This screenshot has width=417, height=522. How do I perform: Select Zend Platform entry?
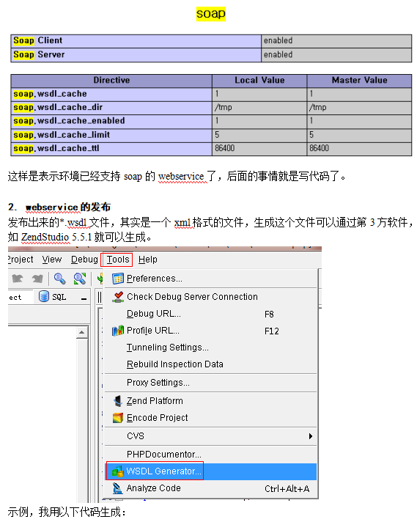(210, 401)
